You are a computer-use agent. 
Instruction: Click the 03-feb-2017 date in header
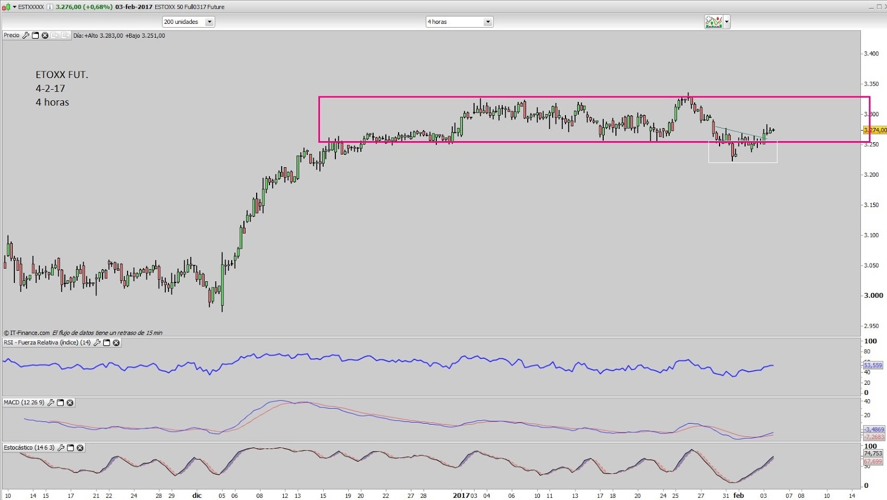point(134,7)
